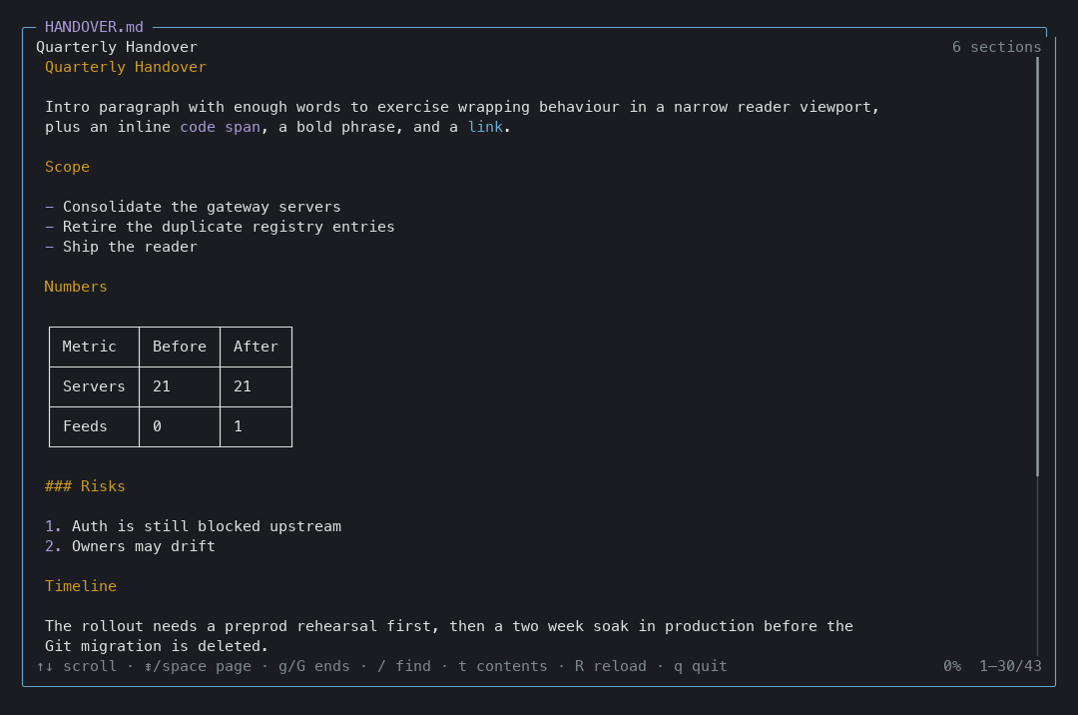The height and width of the screenshot is (715, 1078).
Task: Click the 'Servers' row label cell
Action: point(94,386)
